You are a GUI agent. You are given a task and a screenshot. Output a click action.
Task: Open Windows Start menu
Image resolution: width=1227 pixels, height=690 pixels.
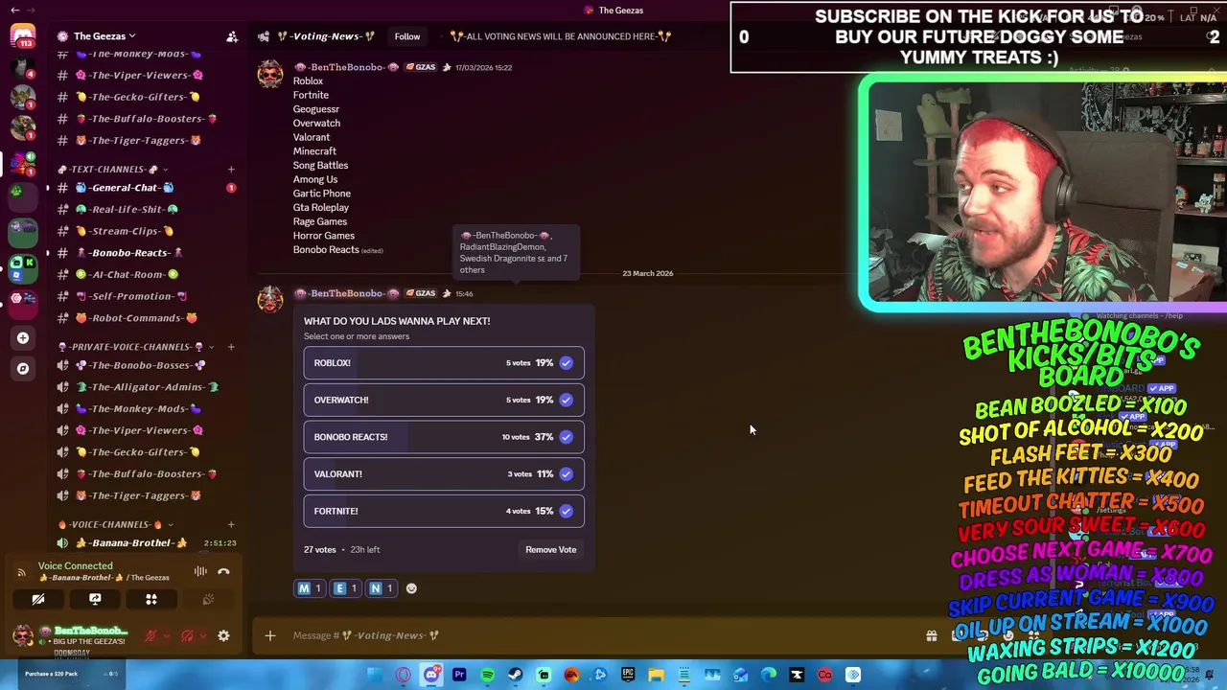coord(375,675)
